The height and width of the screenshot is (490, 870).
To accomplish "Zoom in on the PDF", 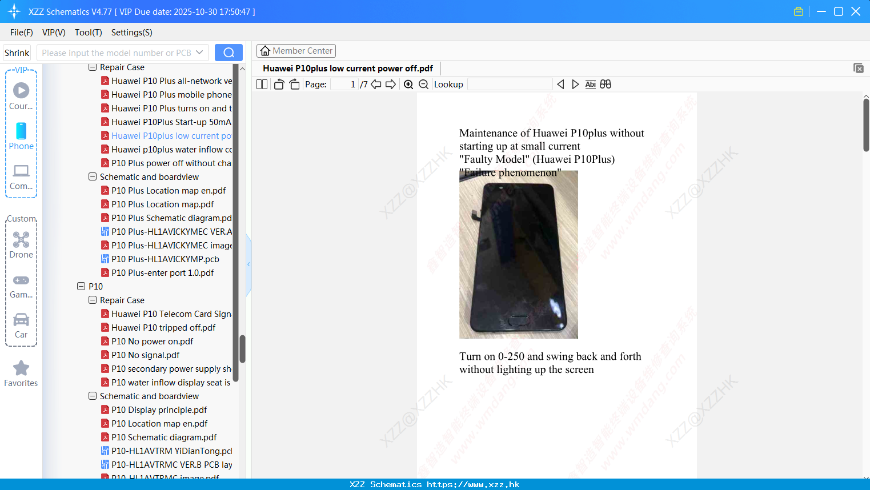I will (408, 85).
